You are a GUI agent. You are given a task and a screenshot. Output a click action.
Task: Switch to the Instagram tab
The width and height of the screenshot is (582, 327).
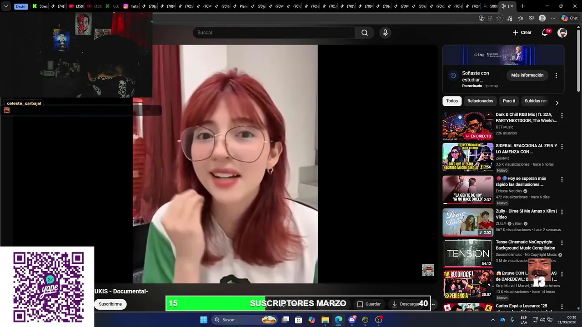coord(131,6)
